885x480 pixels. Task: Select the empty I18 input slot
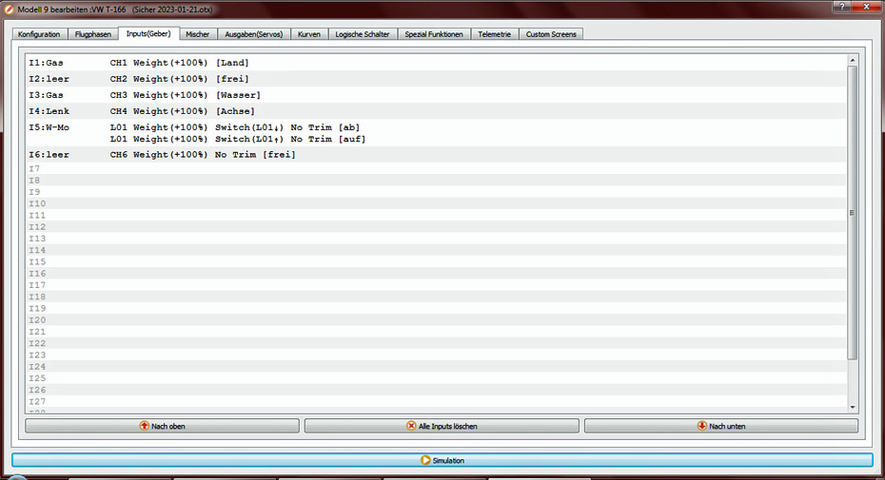click(436, 297)
